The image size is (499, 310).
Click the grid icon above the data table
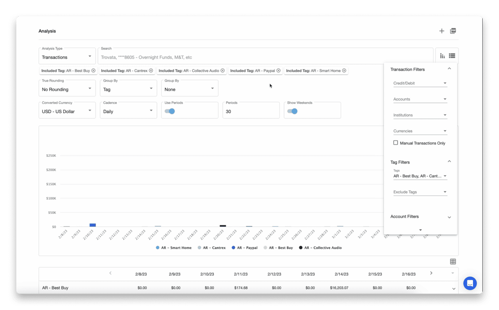[x=453, y=262]
